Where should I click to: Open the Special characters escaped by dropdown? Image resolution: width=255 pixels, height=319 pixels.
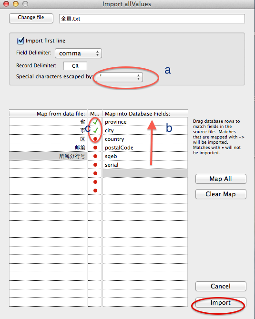(x=119, y=77)
